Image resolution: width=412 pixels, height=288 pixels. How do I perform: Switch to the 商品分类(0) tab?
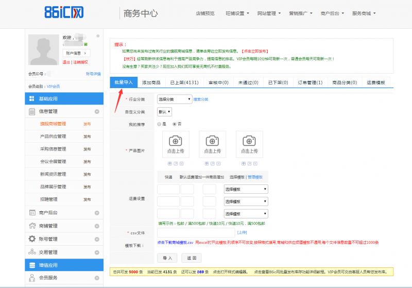pyautogui.click(x=345, y=82)
